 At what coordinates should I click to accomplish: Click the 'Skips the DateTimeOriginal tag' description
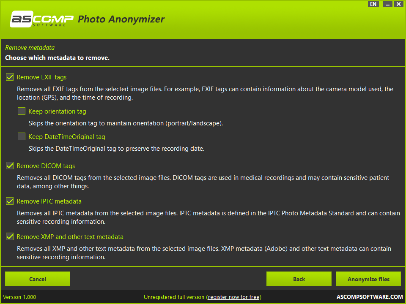(x=117, y=149)
